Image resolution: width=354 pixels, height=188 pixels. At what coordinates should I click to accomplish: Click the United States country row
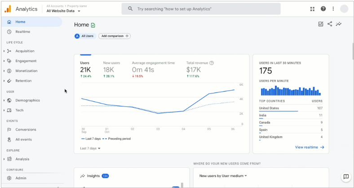point(291,108)
